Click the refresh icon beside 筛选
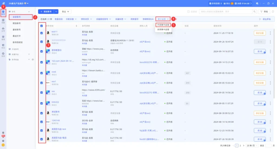 [x=273, y=12]
